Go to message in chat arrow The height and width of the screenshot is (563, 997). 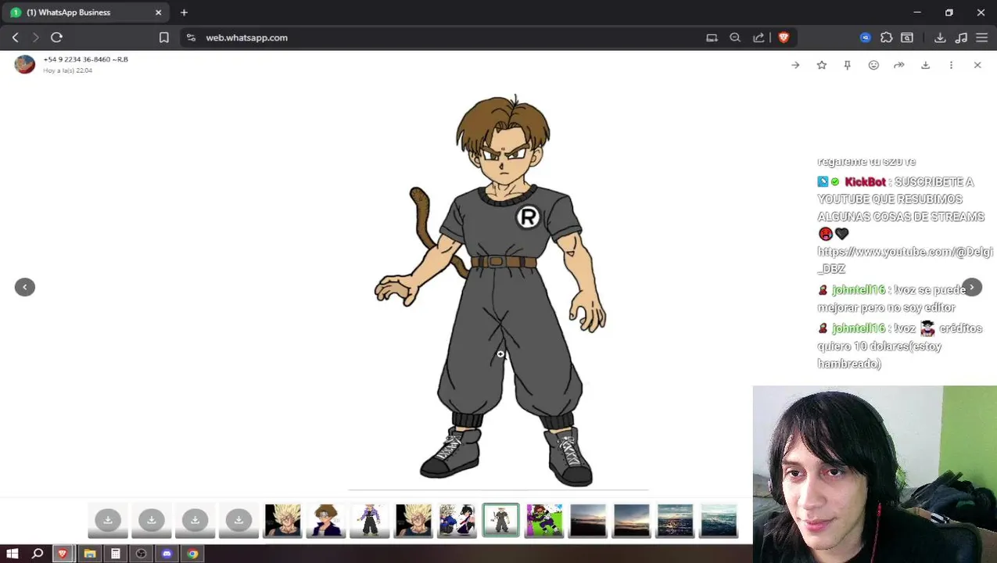point(795,65)
